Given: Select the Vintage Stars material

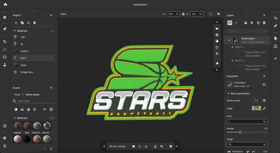Looking at the screenshot, I should click(33, 72).
